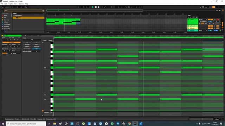Viewport: 225px width, 126px height.
Task: Set monitor to In
Action: (200, 23)
